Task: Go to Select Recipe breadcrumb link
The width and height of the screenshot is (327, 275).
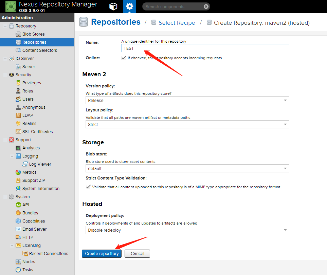Action: click(x=177, y=23)
